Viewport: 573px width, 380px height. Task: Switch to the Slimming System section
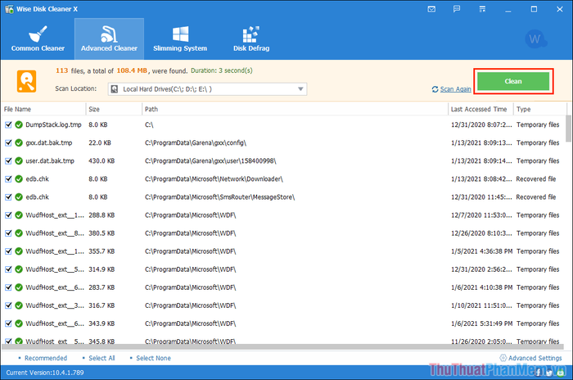(x=178, y=38)
